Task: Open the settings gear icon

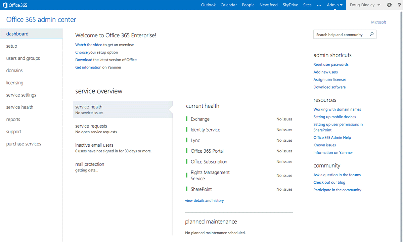Action: (389, 5)
